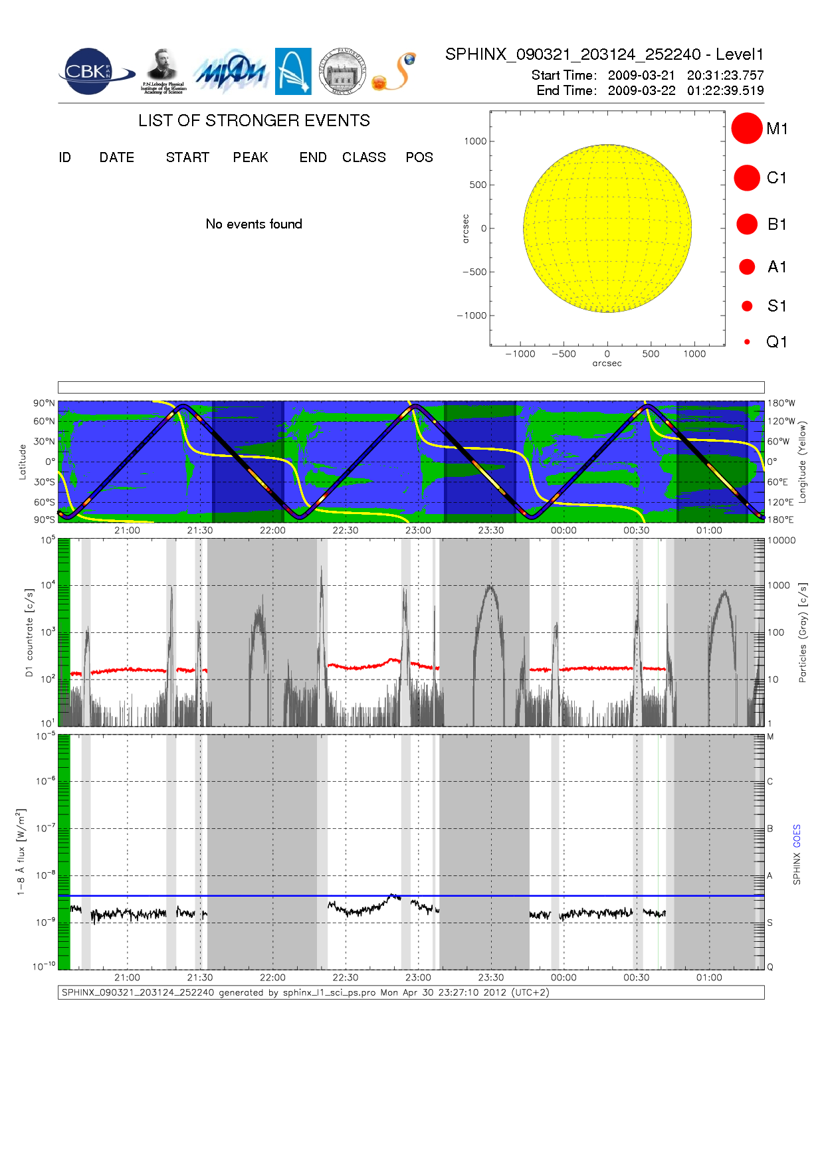Click the 'No events found' message
Screen dimensions: 824x1165
[x=254, y=224]
